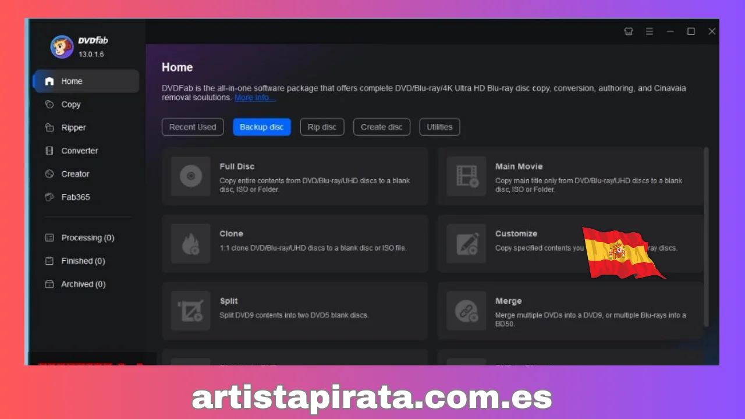Screen dimensions: 745x419
Task: Click the mode list vertical scrollbar
Action: 707,236
